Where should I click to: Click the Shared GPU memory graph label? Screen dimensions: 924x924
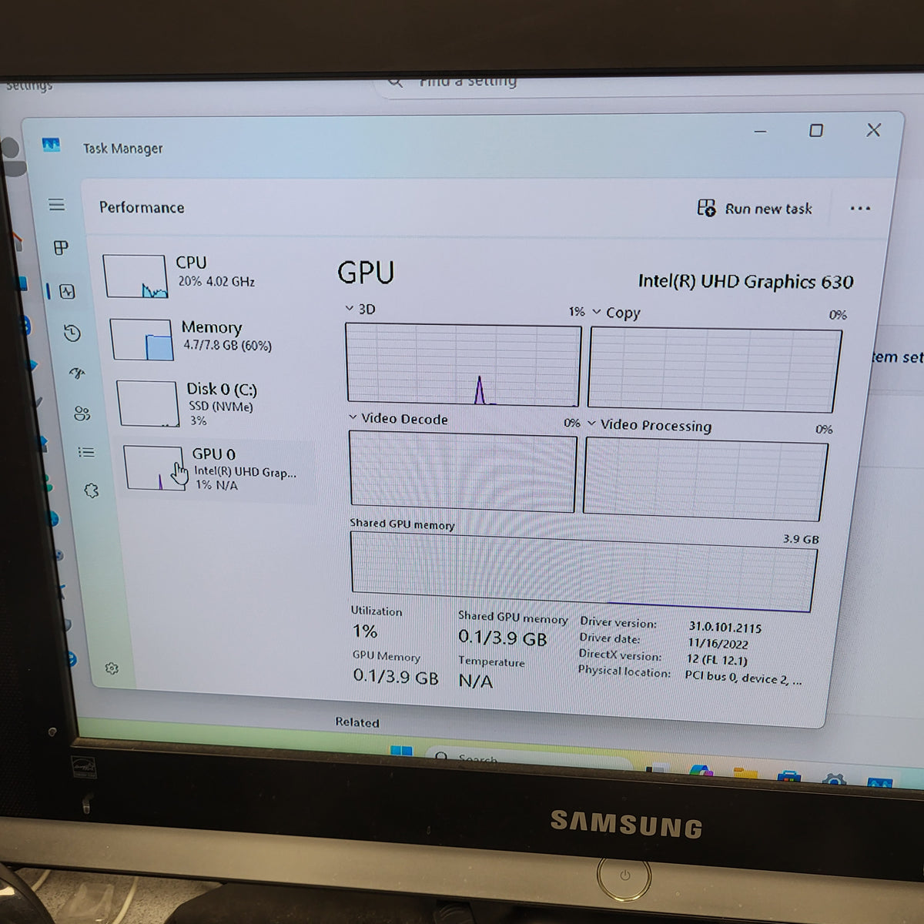point(402,524)
